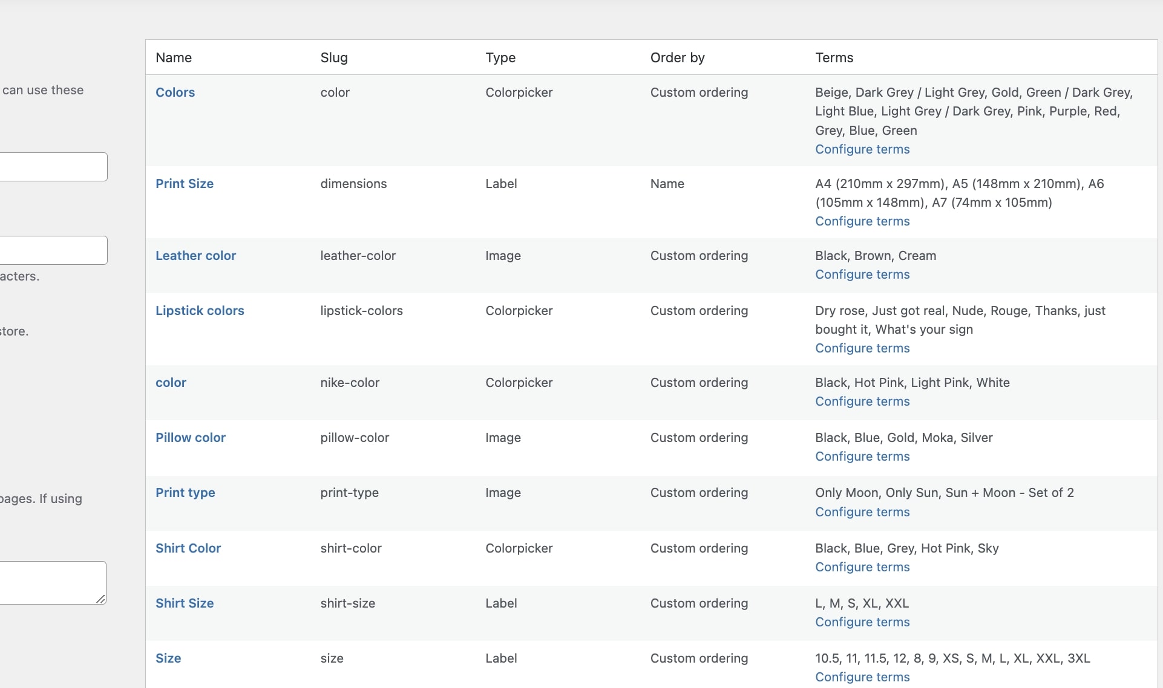Click the 'leather-color' slug cell

358,256
